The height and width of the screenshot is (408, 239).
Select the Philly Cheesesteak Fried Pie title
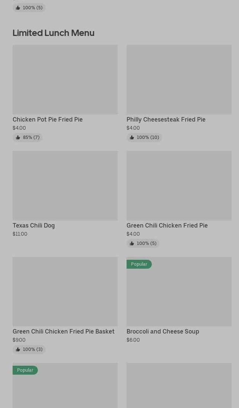point(166,119)
